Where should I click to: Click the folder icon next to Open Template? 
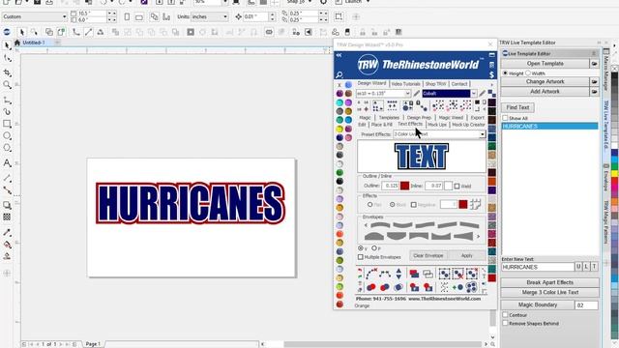[x=594, y=64]
